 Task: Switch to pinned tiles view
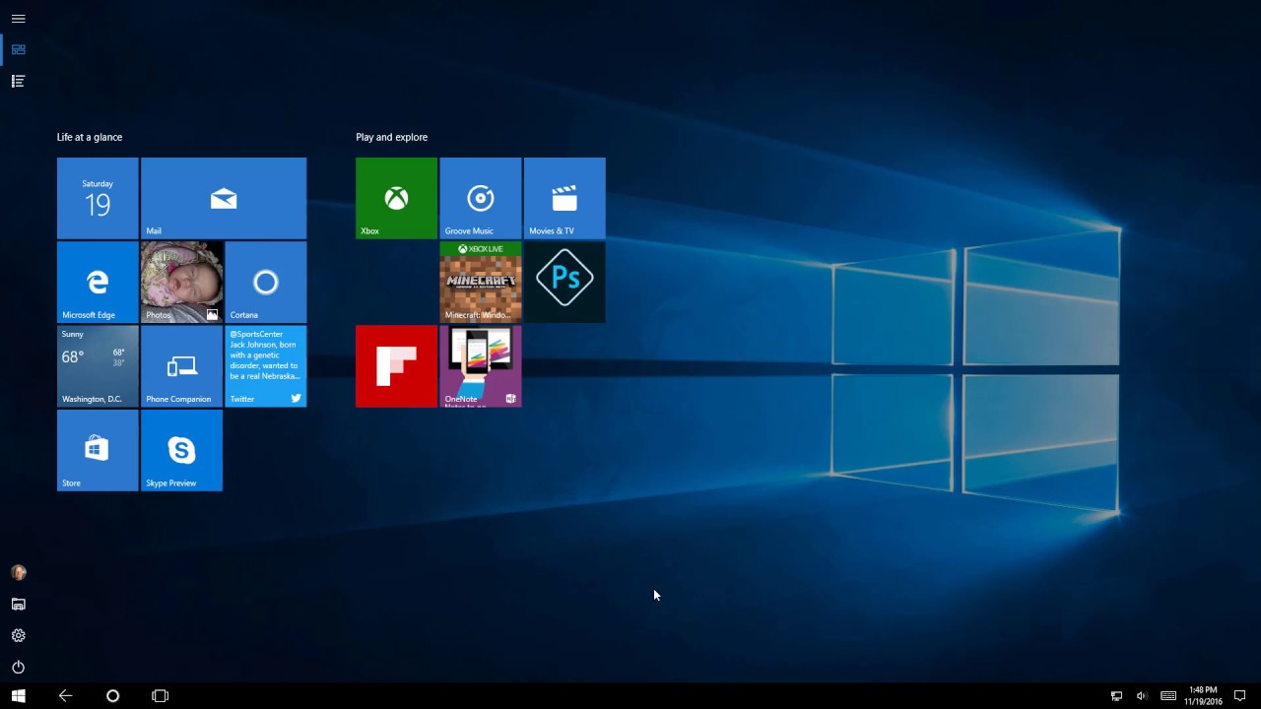pos(18,49)
